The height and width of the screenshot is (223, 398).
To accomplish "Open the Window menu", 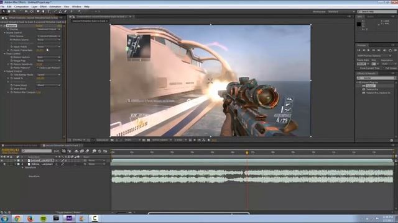I will click(x=76, y=7).
